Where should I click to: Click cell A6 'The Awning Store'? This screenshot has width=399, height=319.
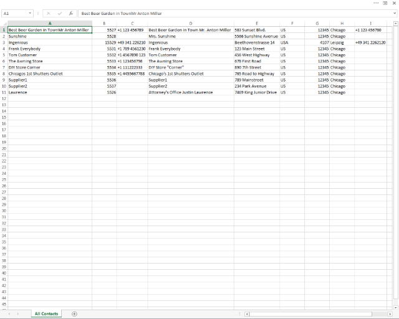click(50, 61)
